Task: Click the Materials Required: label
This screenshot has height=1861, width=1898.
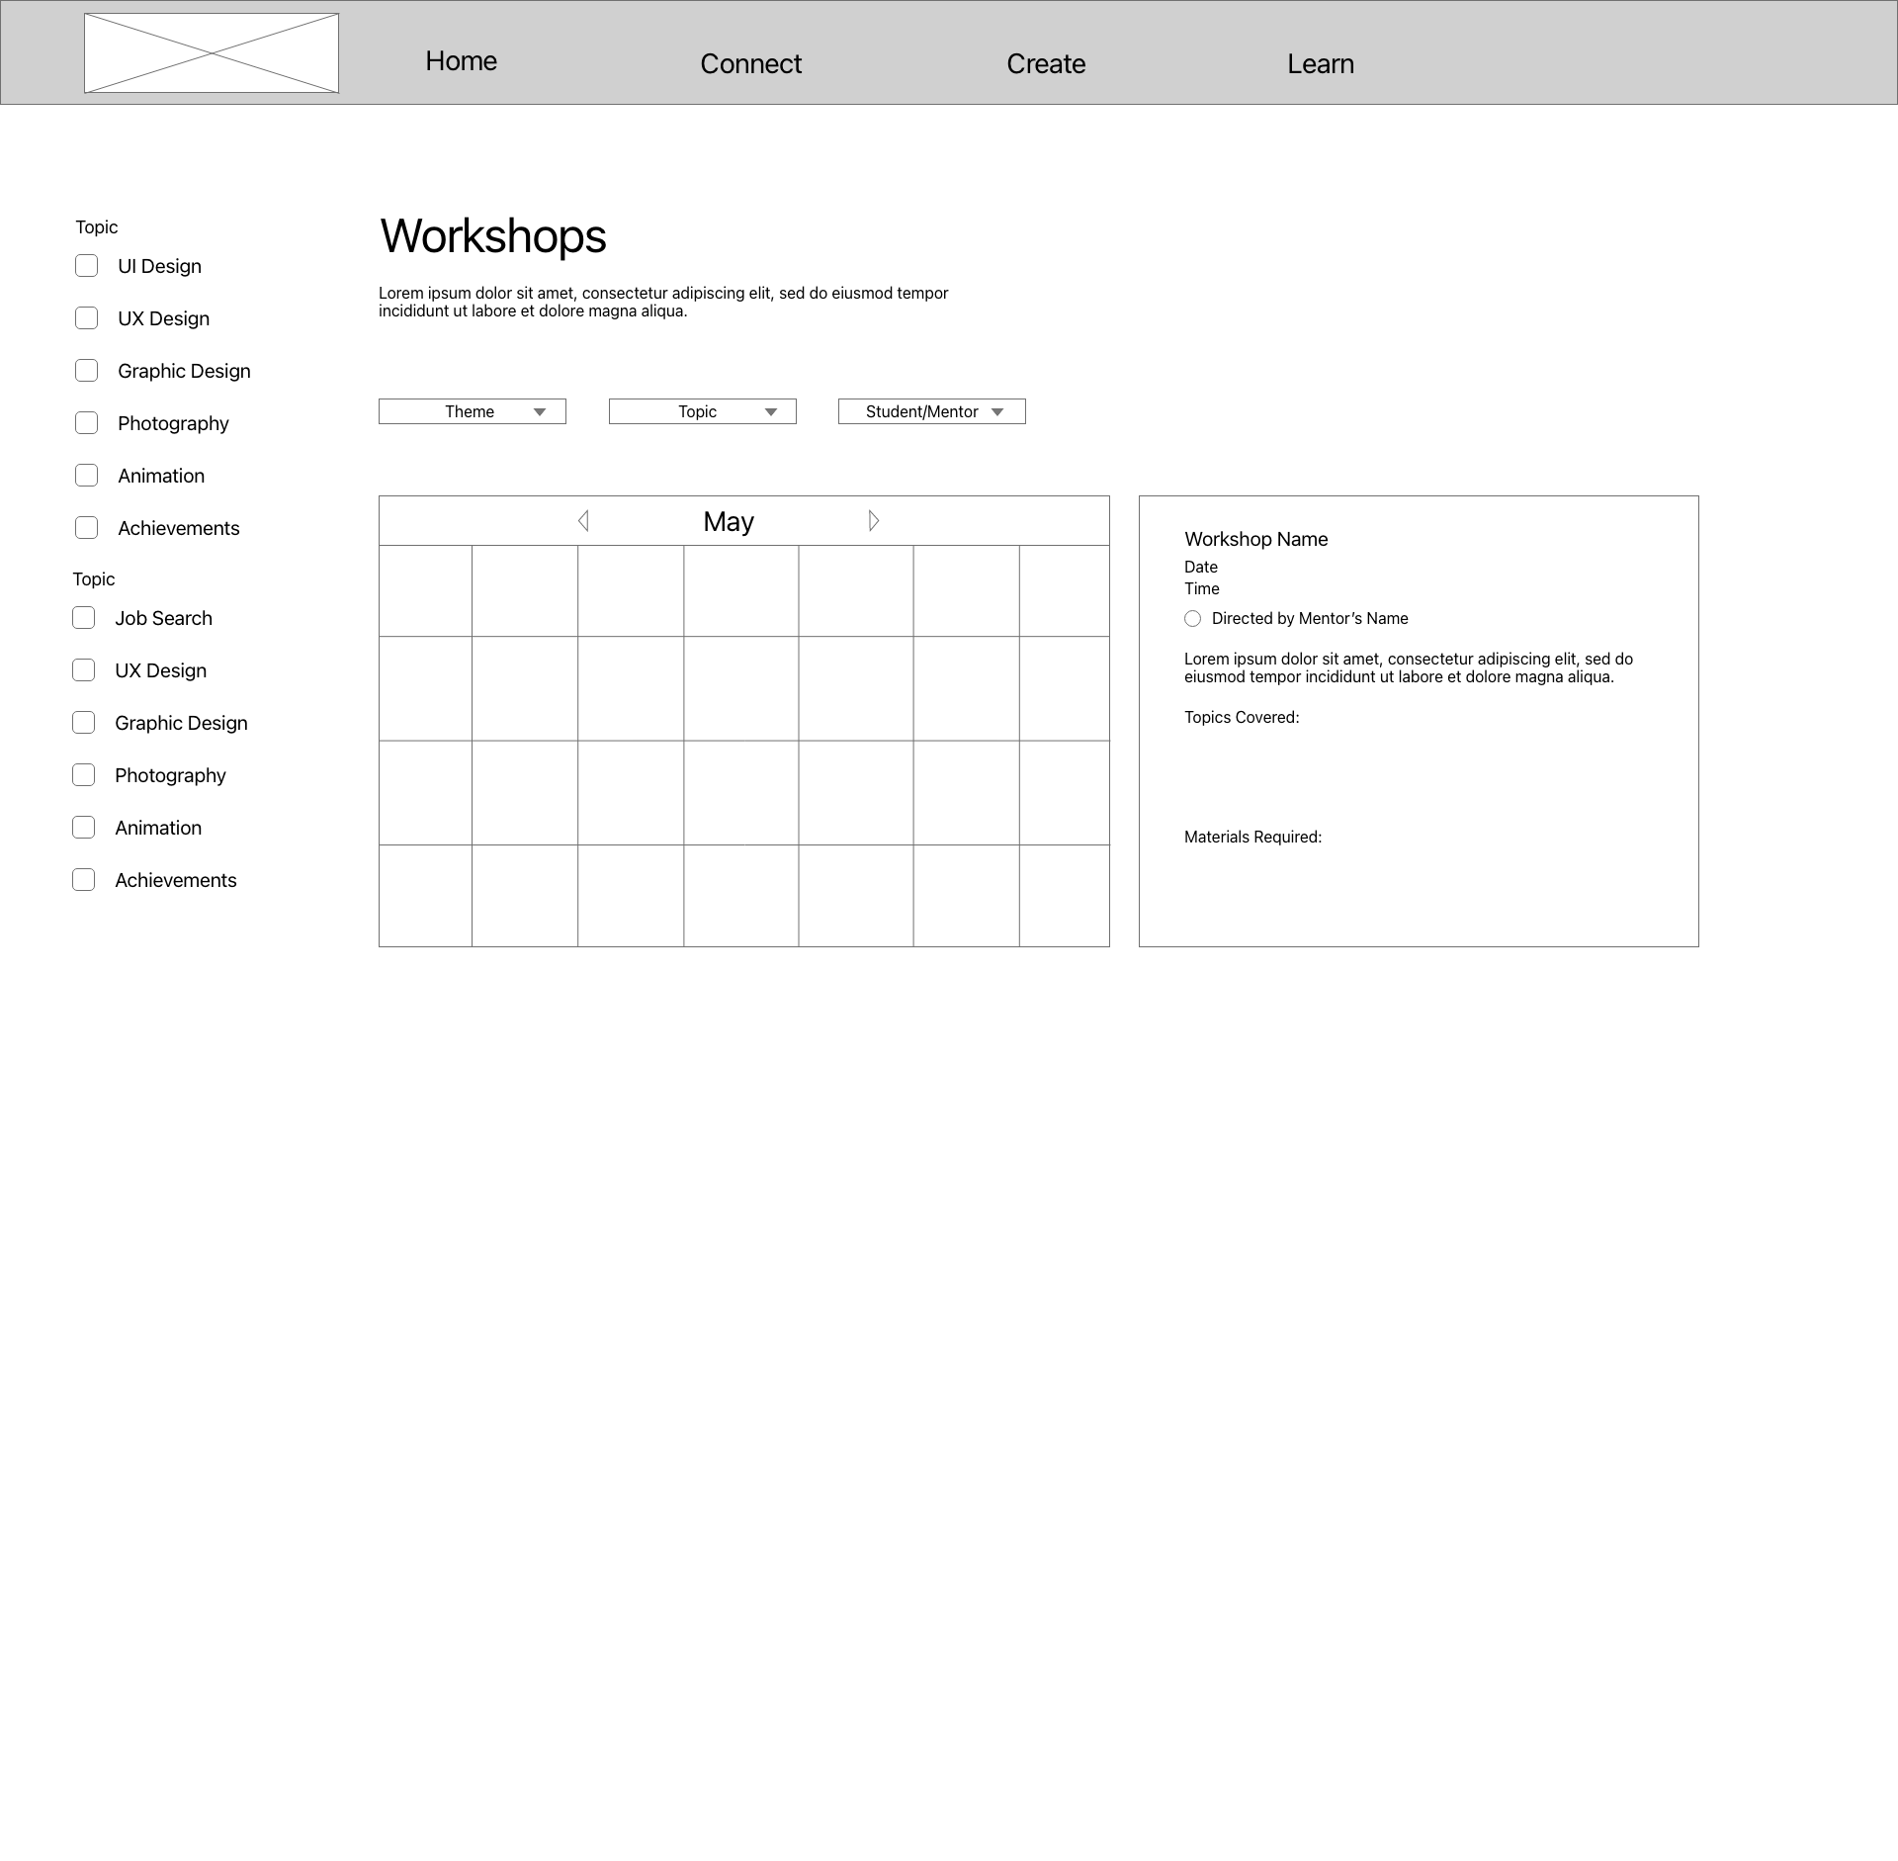Action: tap(1252, 838)
